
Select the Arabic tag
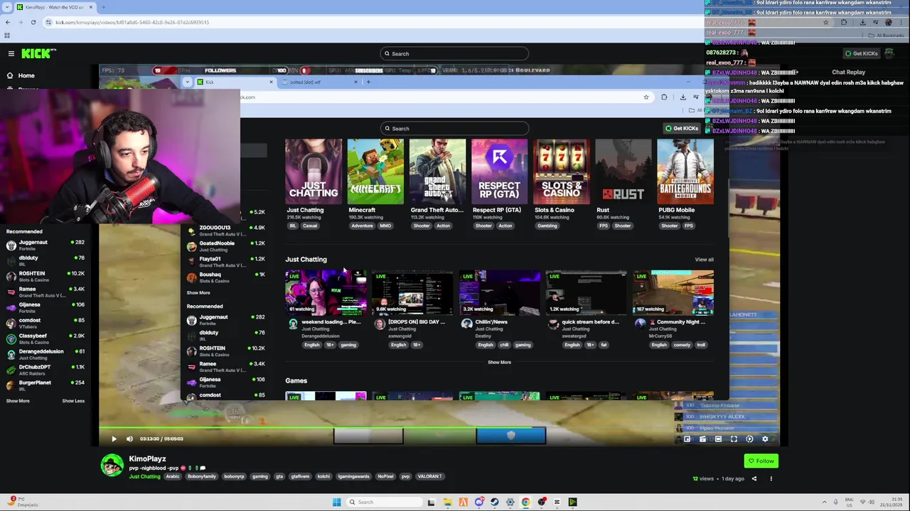[173, 476]
